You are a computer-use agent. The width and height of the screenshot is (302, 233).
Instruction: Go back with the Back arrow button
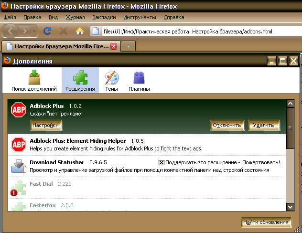[x=10, y=31]
